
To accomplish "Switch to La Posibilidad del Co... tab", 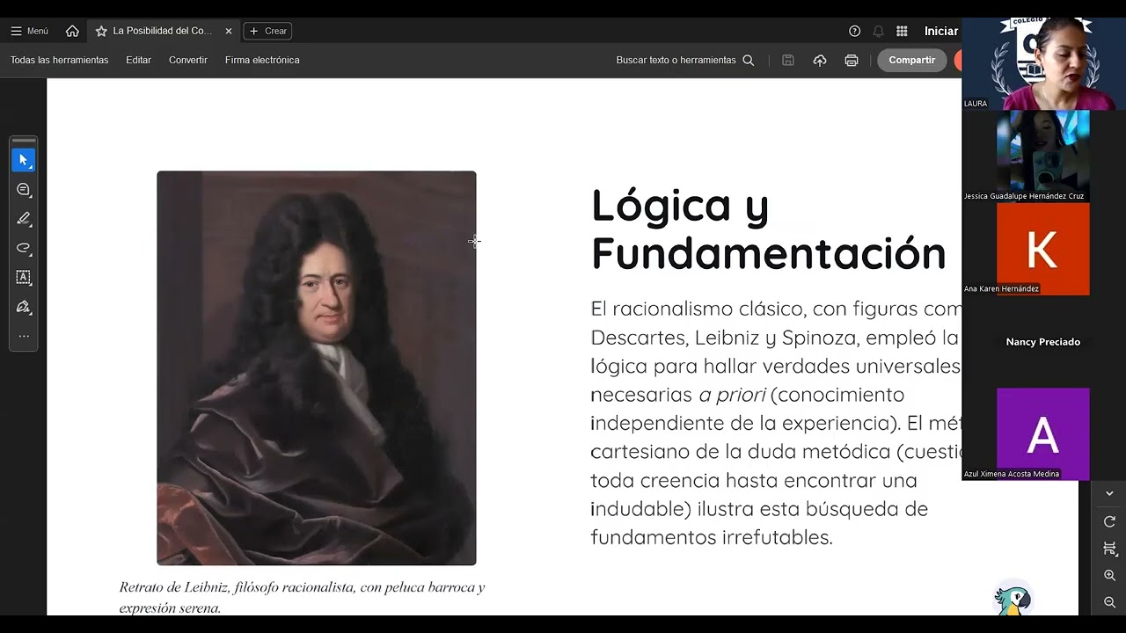I will coord(163,31).
